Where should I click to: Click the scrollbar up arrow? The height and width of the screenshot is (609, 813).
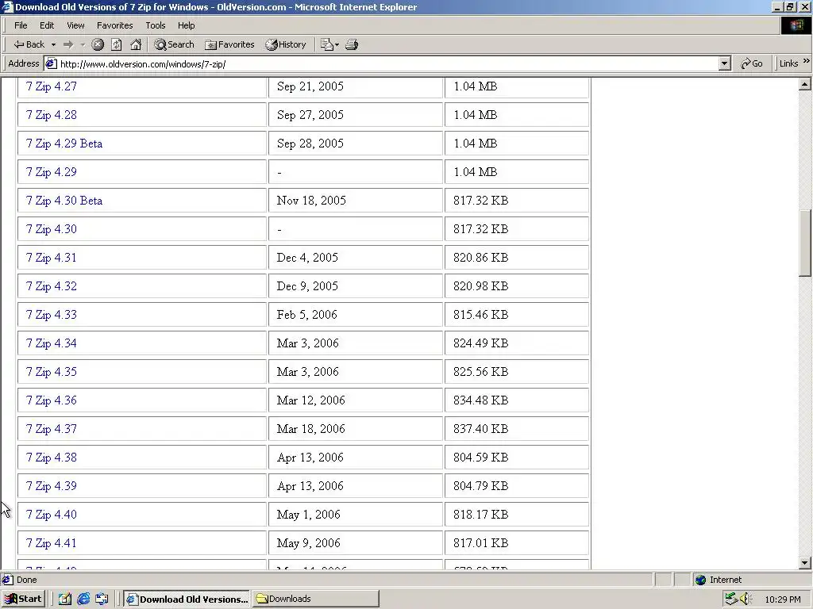click(x=805, y=84)
